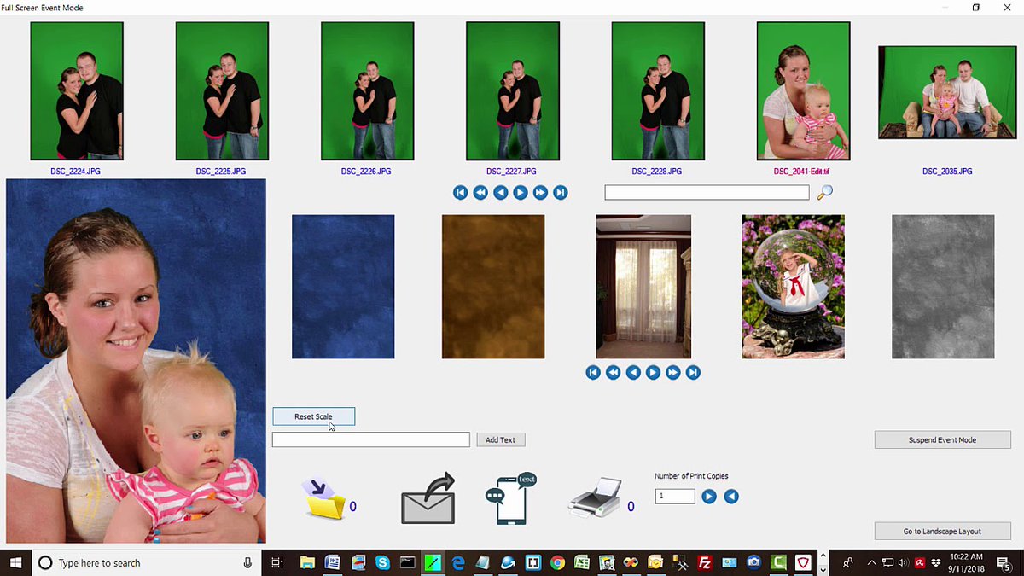
Task: Increase number of print copies
Action: pyautogui.click(x=709, y=497)
